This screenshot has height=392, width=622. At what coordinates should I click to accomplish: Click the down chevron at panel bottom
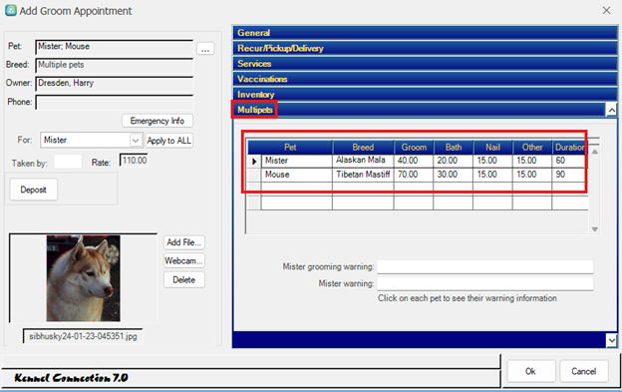[x=611, y=340]
